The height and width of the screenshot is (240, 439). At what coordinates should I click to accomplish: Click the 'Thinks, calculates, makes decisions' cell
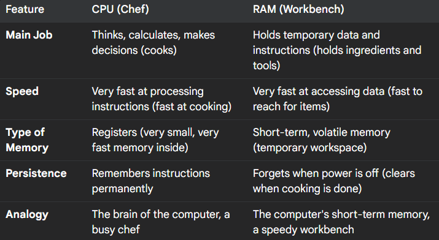[x=153, y=43]
